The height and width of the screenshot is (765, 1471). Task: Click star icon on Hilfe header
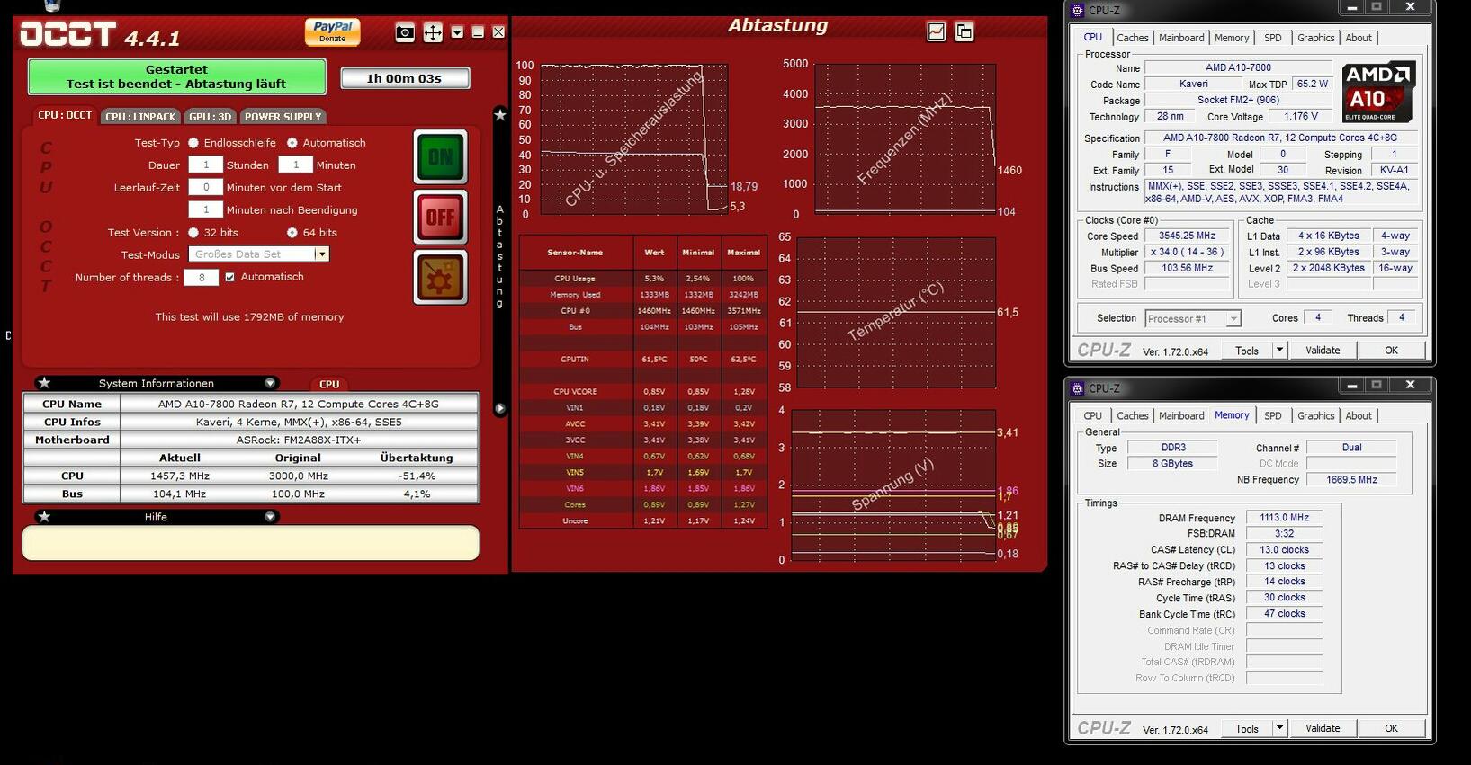tap(44, 517)
